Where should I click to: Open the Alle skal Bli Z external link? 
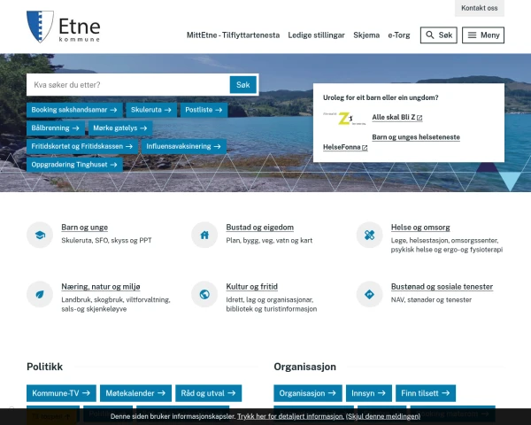396,117
